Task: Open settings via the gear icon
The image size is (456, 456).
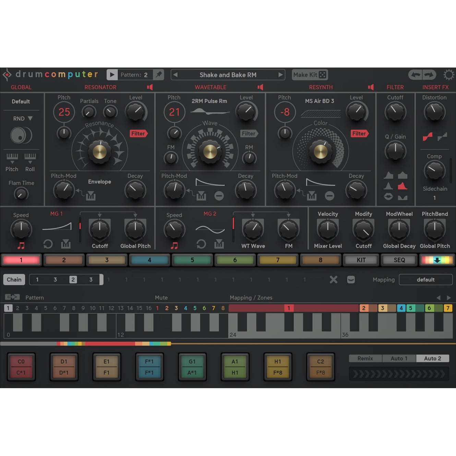Action: coord(448,74)
